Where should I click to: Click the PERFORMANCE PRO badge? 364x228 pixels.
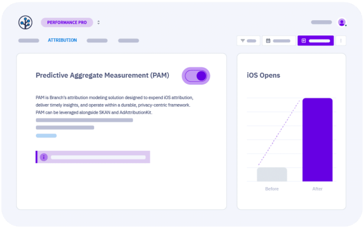pos(67,23)
